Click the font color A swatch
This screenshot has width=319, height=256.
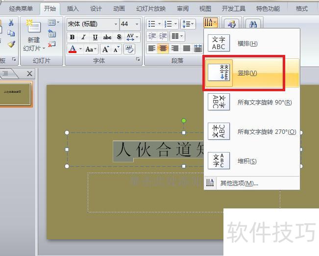[73, 49]
